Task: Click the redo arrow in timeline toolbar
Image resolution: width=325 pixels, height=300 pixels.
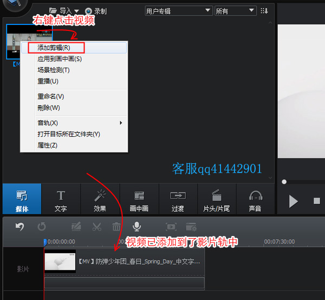Action: (x=42, y=227)
